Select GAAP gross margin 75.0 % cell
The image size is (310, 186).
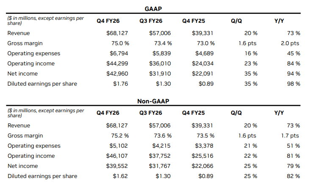[x=117, y=43]
